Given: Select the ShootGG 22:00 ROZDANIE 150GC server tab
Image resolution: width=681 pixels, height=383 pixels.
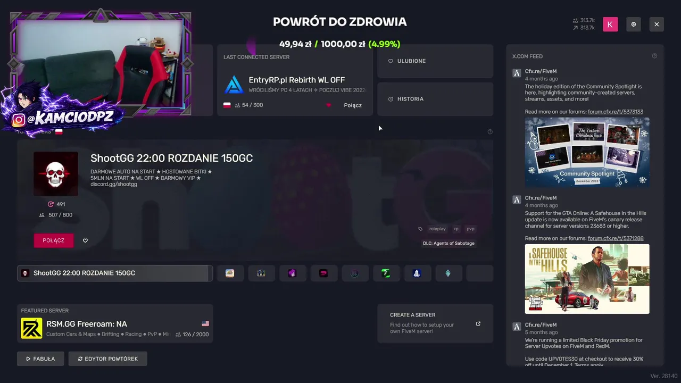Looking at the screenshot, I should pyautogui.click(x=115, y=273).
